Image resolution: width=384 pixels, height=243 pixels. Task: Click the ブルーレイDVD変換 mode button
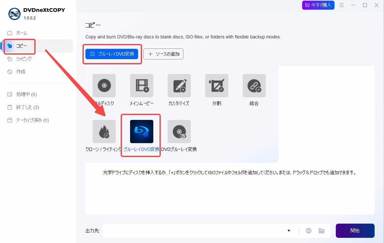click(x=112, y=54)
